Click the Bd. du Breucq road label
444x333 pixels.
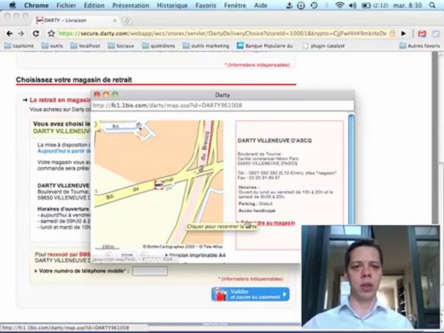tap(204, 152)
